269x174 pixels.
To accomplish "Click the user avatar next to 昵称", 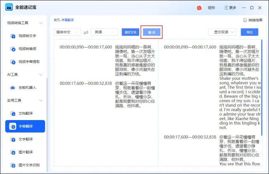I will click(199, 8).
